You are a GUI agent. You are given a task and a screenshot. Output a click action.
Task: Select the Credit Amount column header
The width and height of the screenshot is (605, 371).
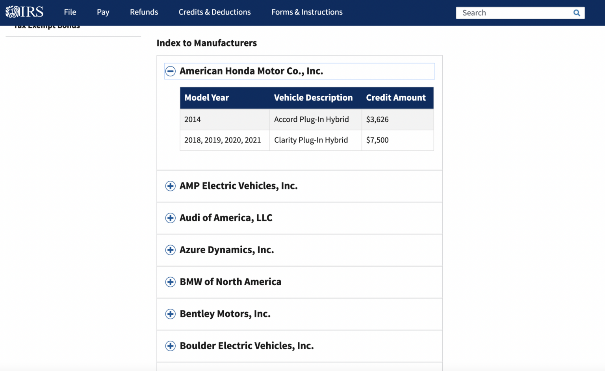click(398, 98)
